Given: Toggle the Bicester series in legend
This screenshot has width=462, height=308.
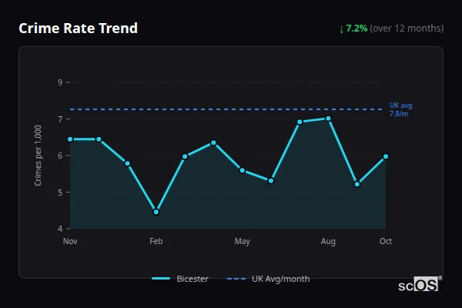Looking at the screenshot, I should (x=180, y=279).
